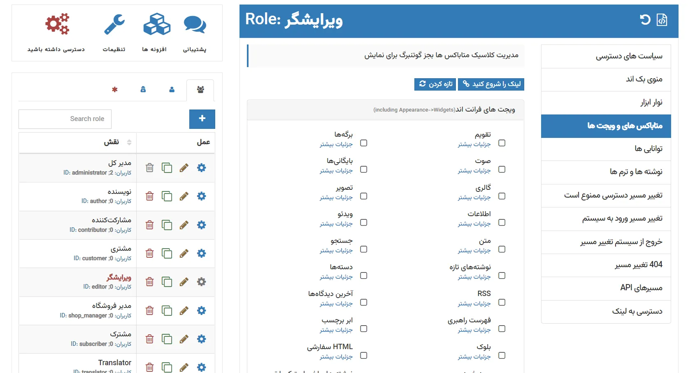Edit the administrator role with pencil icon
Image resolution: width=688 pixels, height=373 pixels.
click(x=184, y=168)
